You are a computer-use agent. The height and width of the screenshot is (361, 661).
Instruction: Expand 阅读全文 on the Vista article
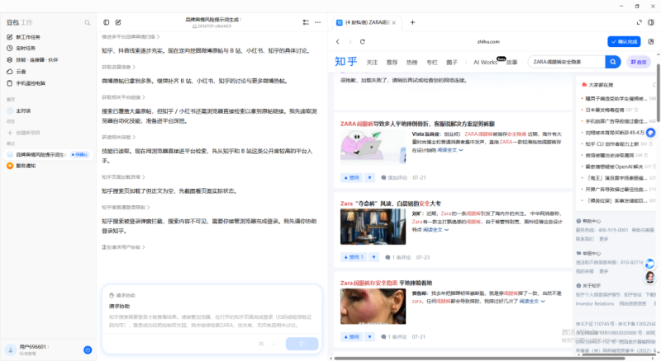(449, 150)
